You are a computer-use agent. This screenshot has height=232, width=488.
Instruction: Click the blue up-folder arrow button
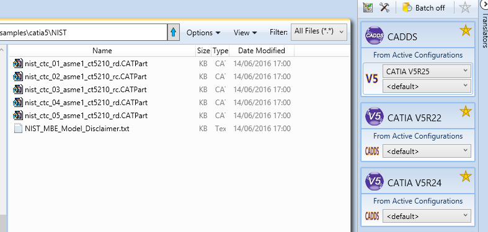click(174, 32)
